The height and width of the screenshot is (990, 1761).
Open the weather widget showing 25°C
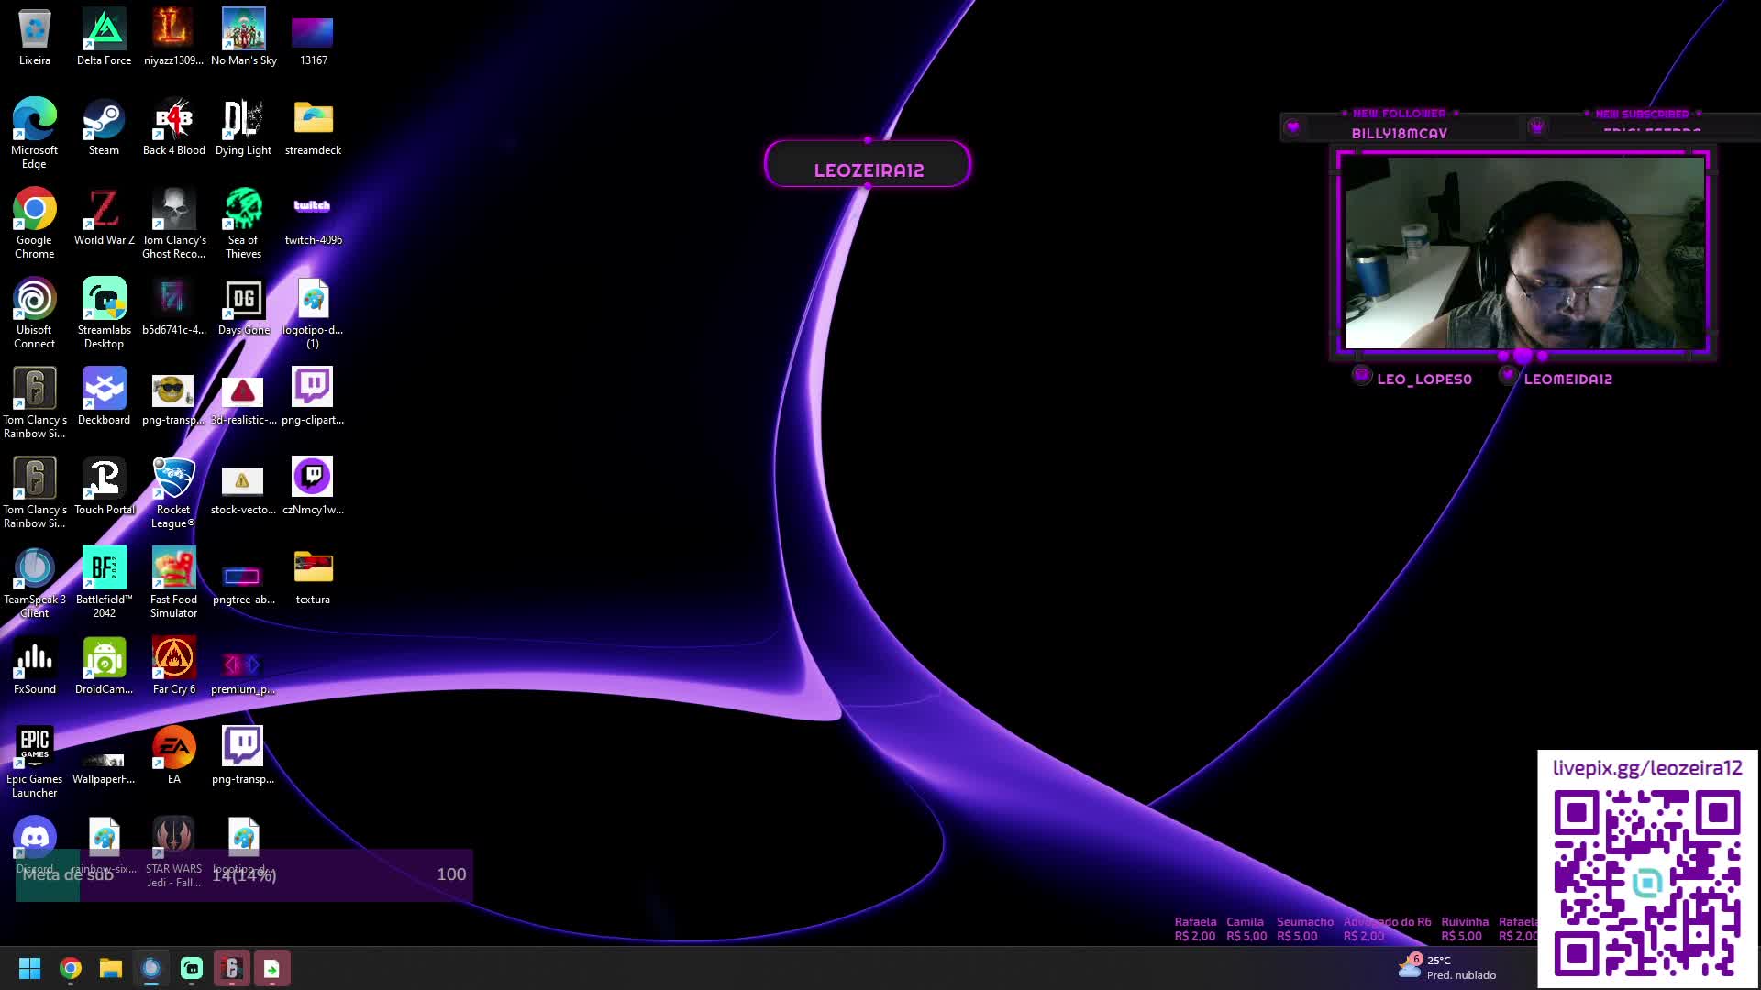[1448, 967]
